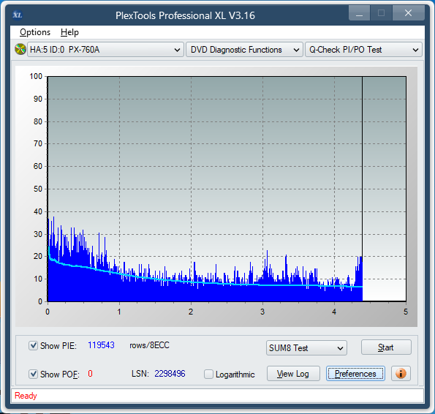435x414 pixels.
Task: Toggle the Show POF checkbox
Action: coord(34,374)
